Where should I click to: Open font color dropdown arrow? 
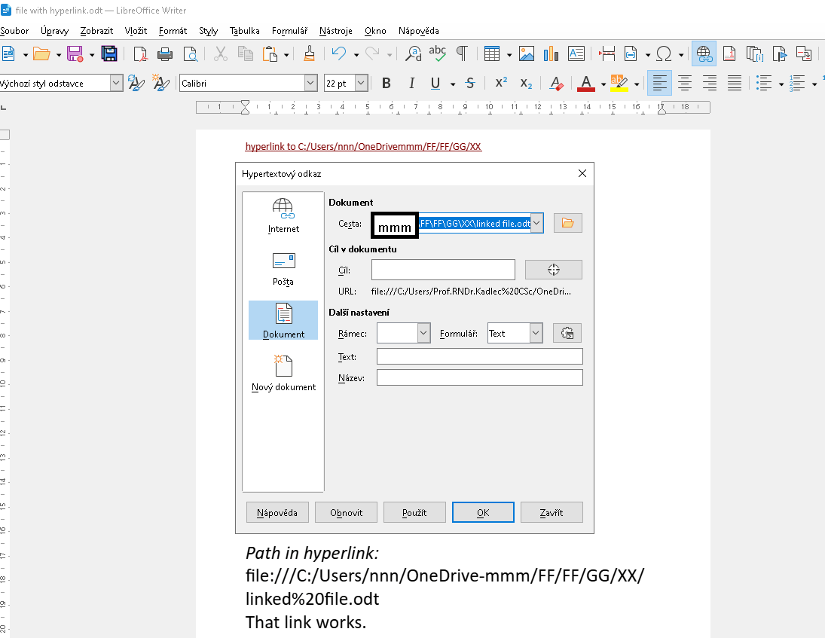click(603, 84)
